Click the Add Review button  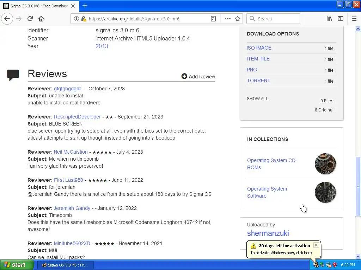tap(198, 76)
